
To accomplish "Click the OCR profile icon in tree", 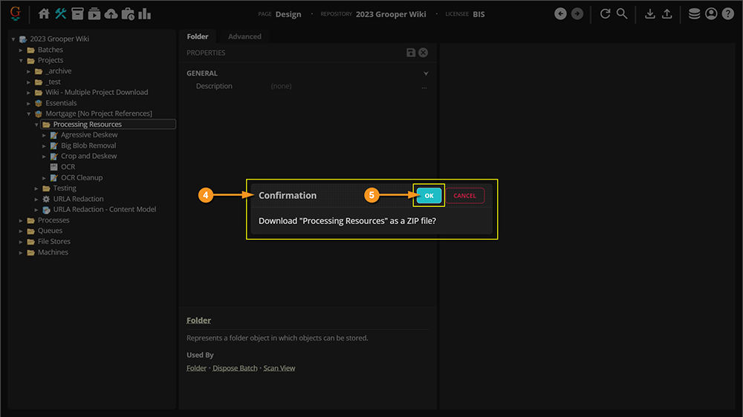I will 54,167.
